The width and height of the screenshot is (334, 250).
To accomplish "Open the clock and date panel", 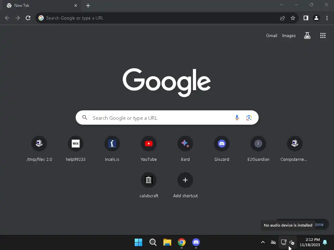I will (310, 242).
